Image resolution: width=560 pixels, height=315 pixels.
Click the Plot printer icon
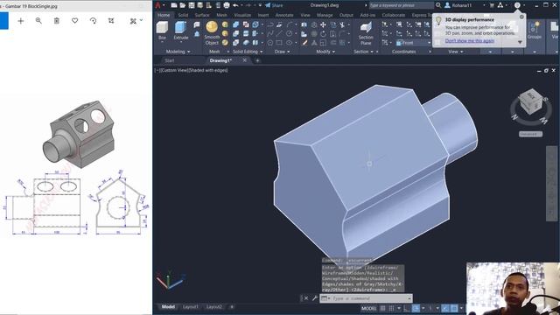coord(227,5)
